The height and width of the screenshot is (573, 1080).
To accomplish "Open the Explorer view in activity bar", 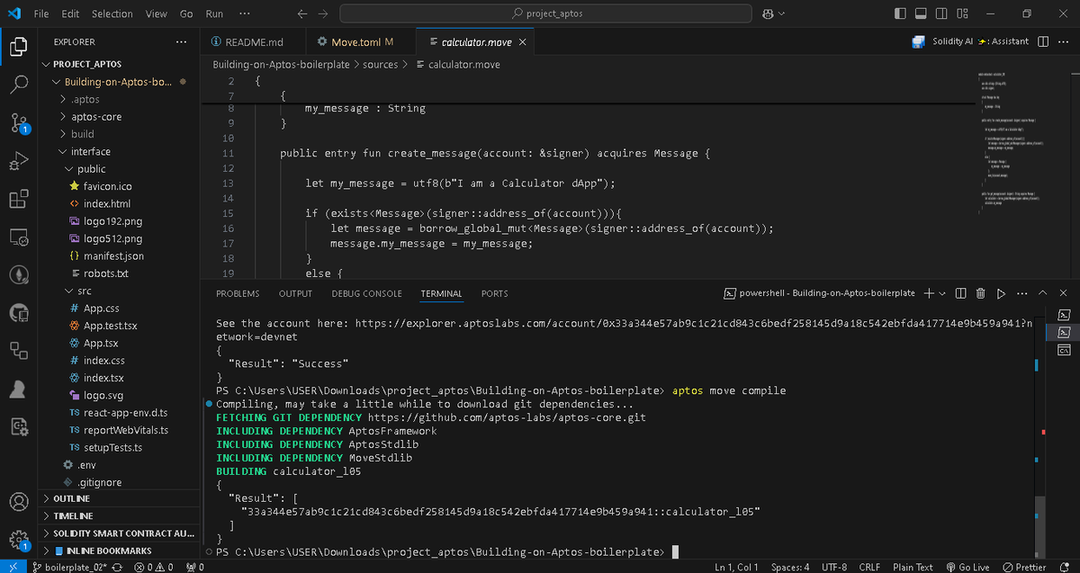I will (19, 46).
